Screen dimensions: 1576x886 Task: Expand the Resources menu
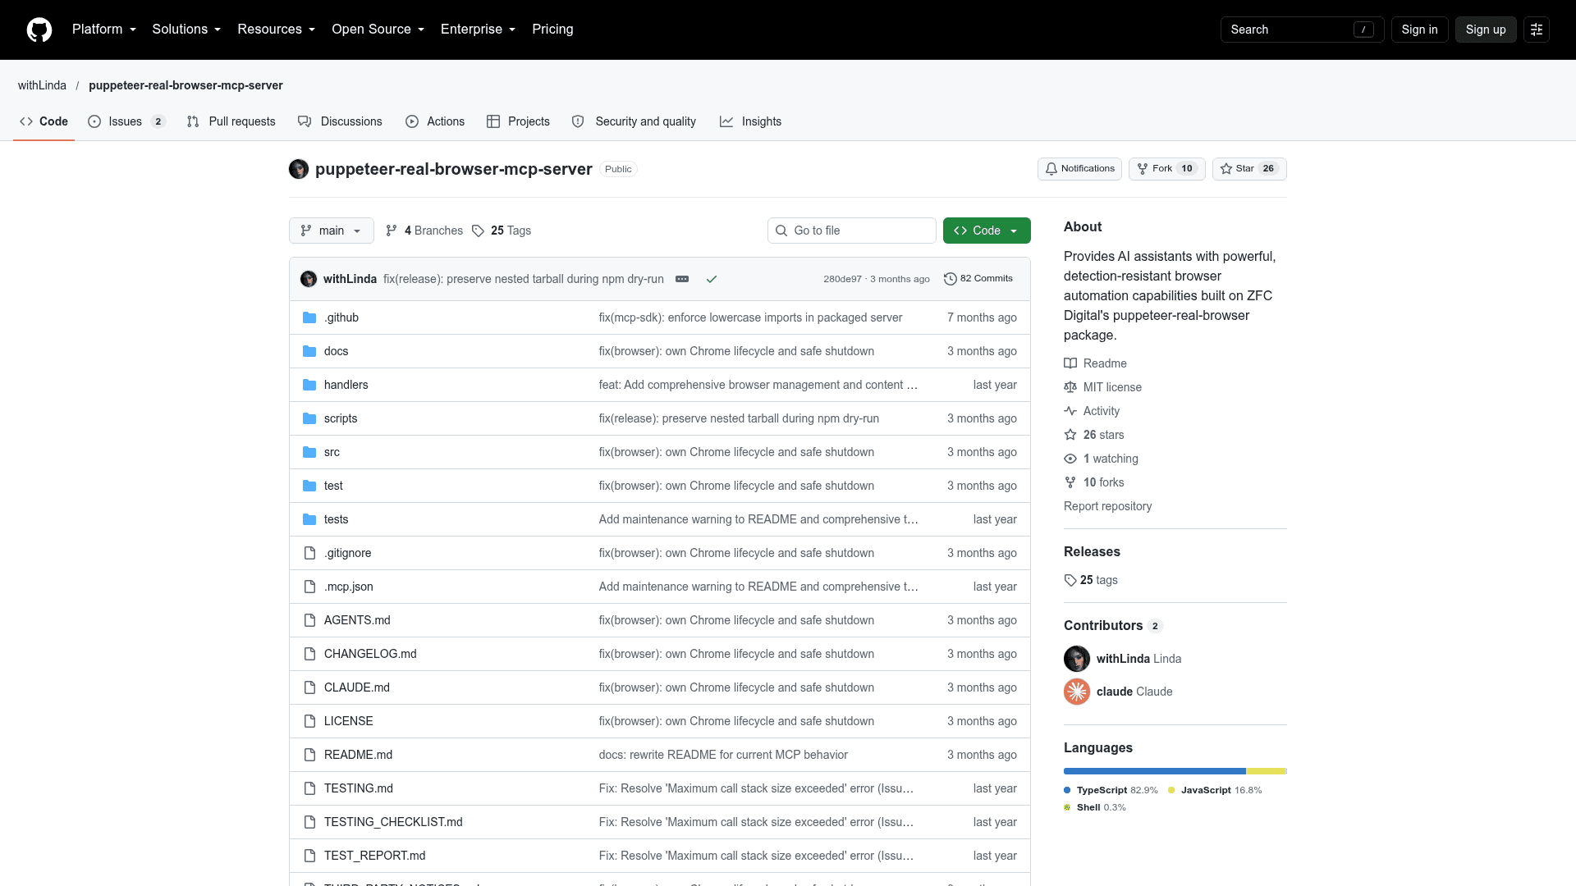click(277, 30)
